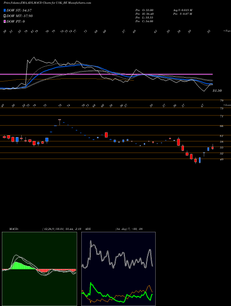Screen dimensions: 231x306
Task: Open the green MACD histogram panel
Action: click(39, 269)
